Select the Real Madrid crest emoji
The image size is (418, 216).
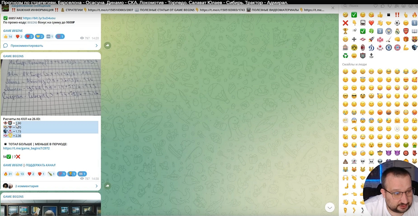coord(397,31)
